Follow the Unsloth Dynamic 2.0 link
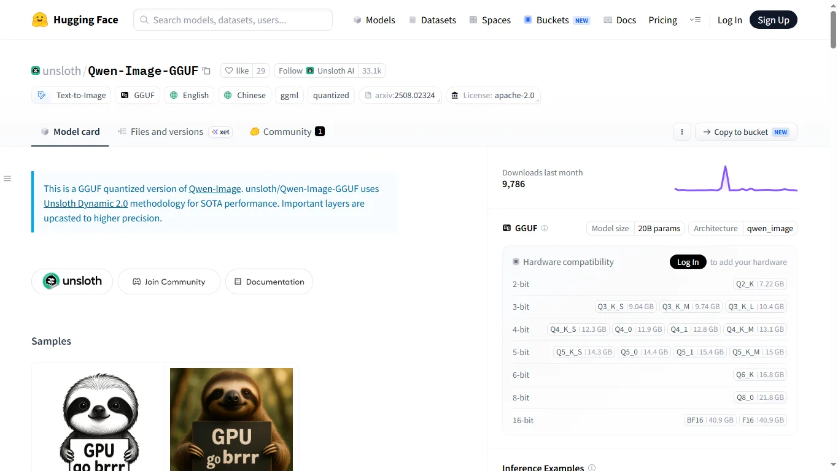 [86, 204]
